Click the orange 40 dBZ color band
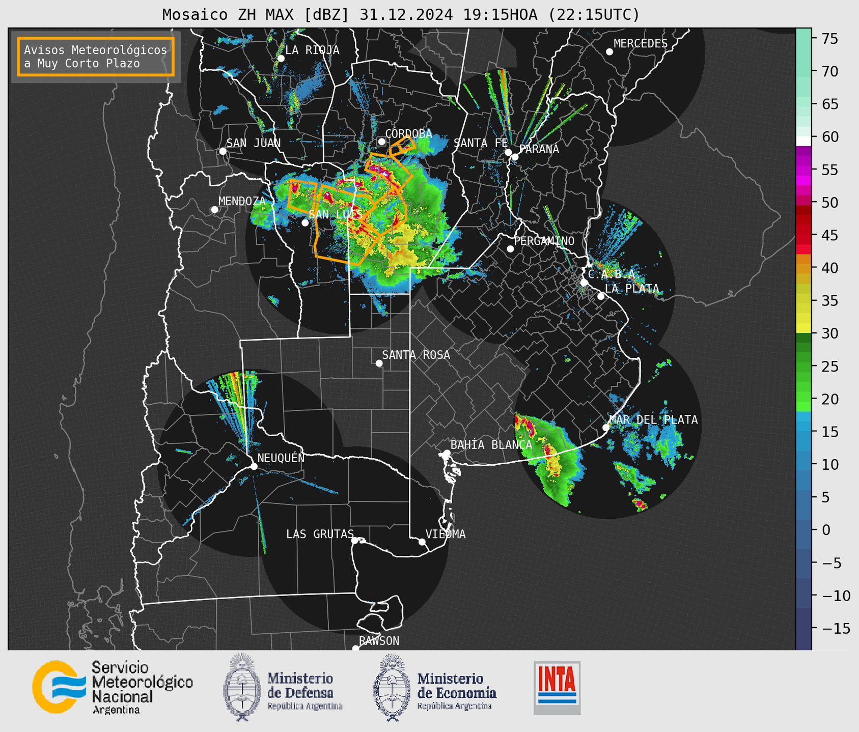This screenshot has width=859, height=732. coord(803,268)
